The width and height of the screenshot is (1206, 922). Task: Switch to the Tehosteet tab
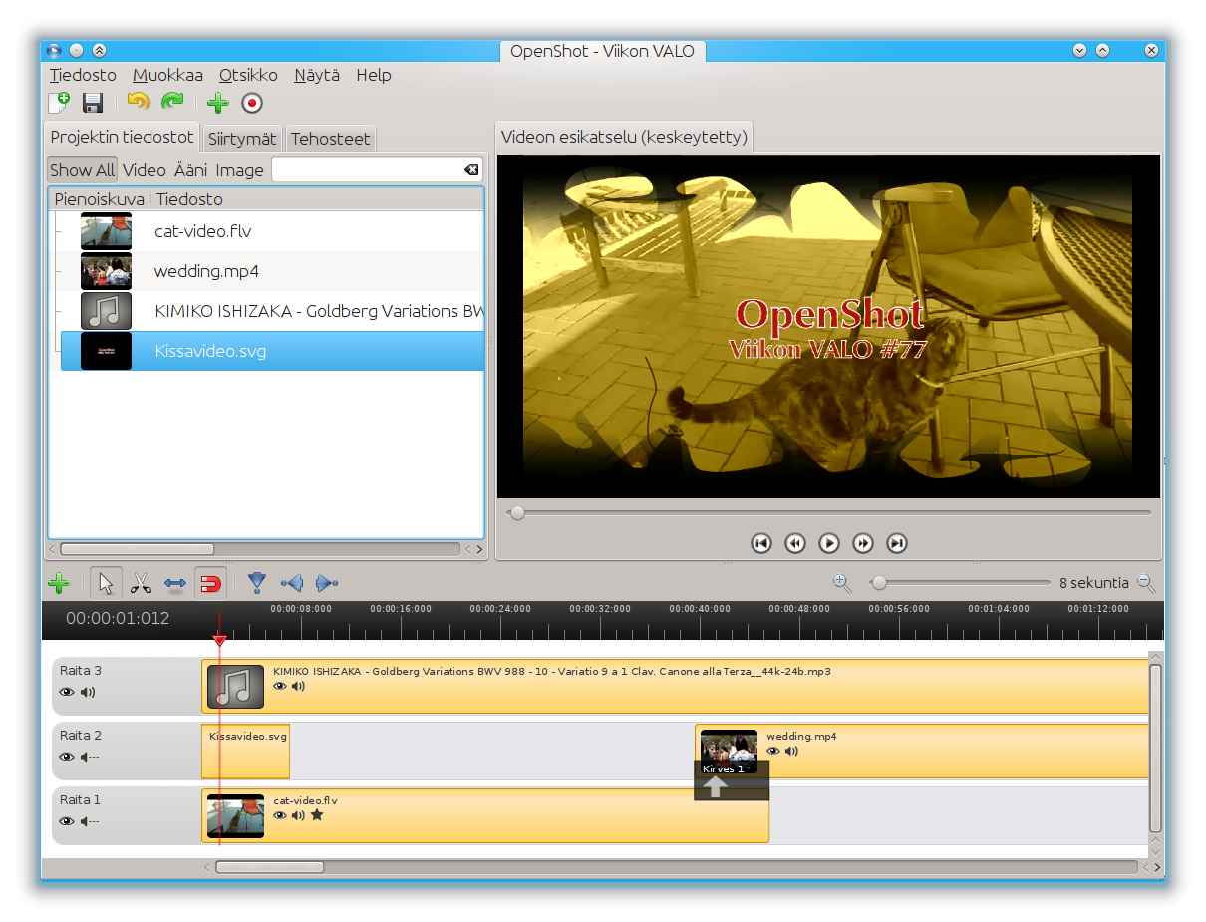[331, 139]
